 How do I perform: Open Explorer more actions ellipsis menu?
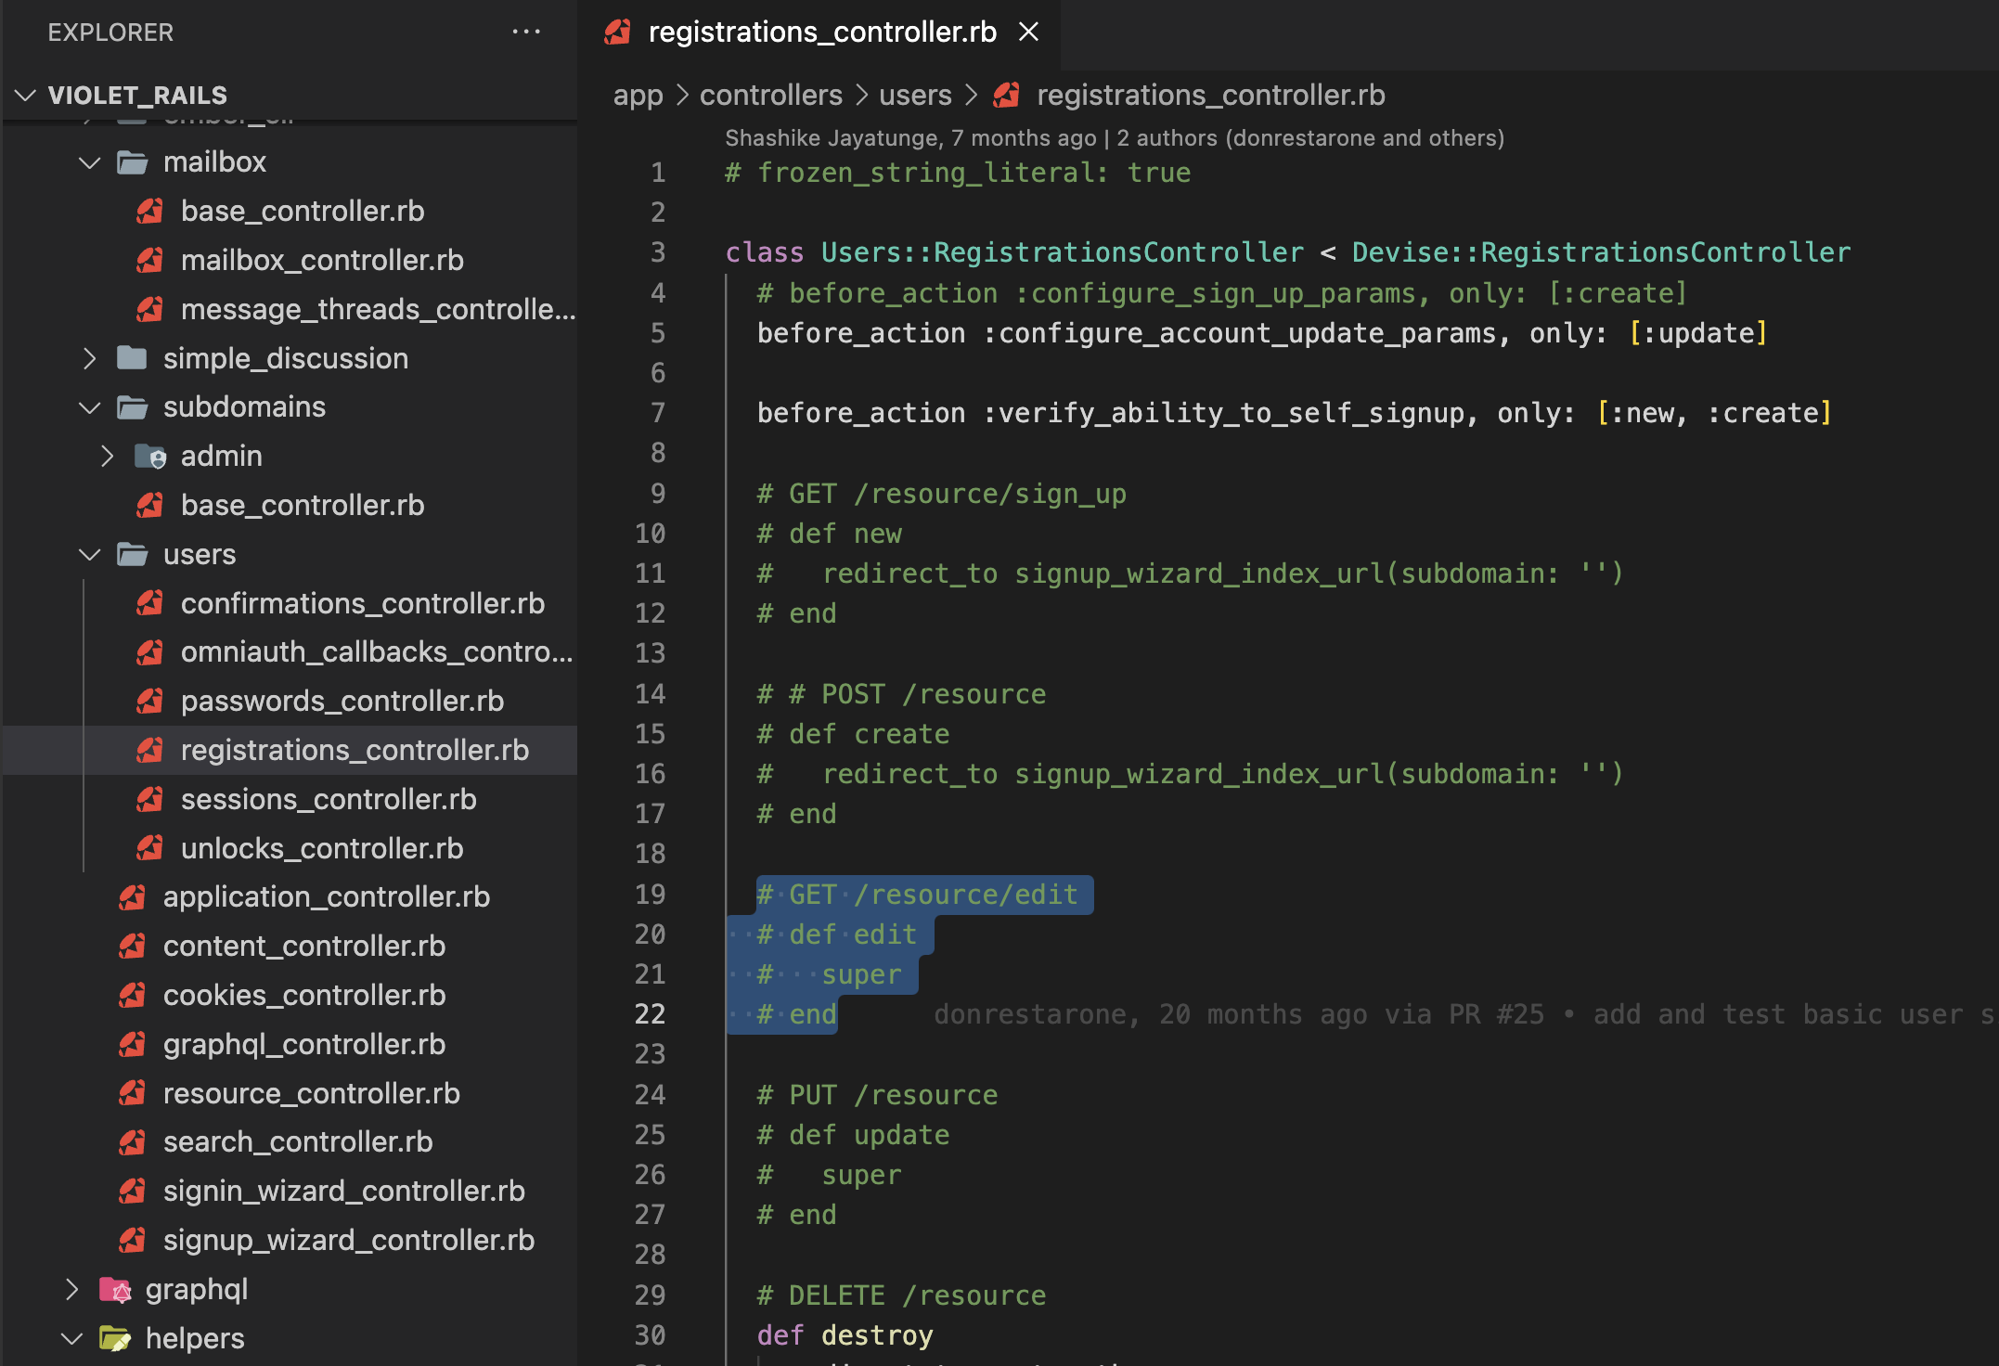[526, 32]
